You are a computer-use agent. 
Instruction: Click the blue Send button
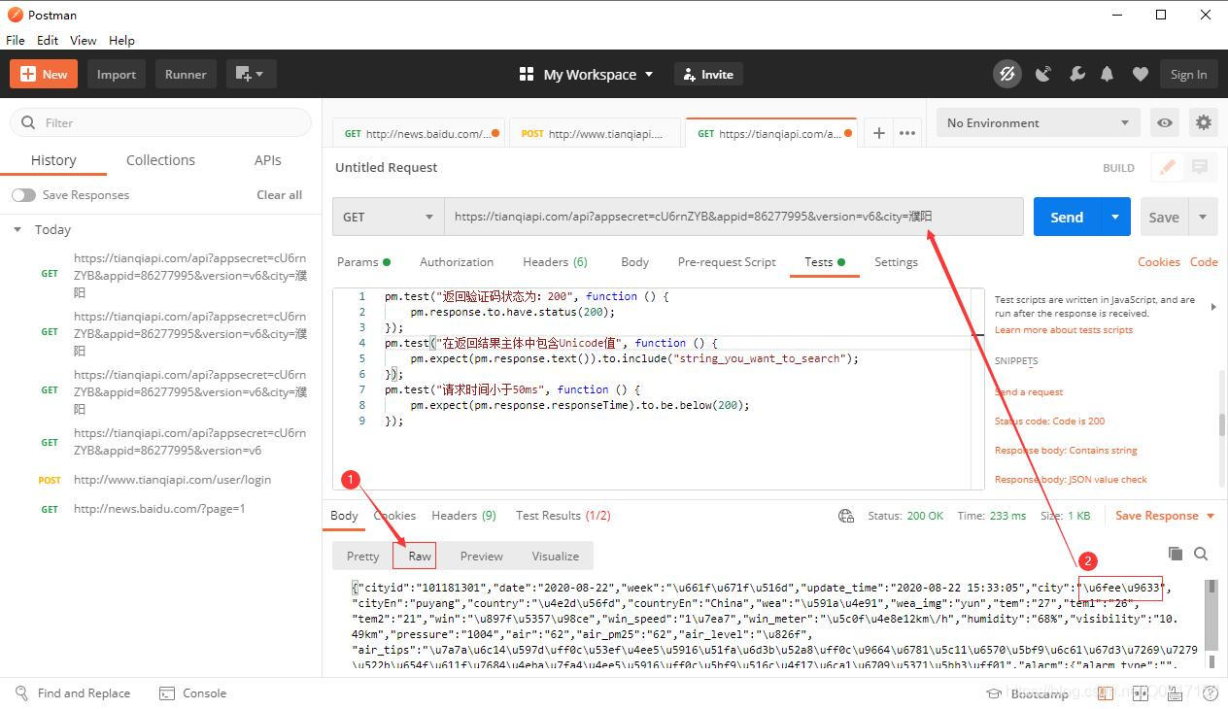[x=1067, y=217]
